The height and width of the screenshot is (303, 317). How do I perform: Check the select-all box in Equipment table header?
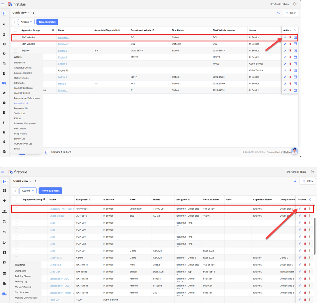point(17,199)
